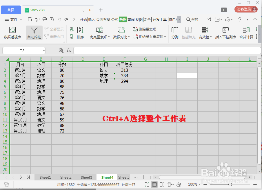Add a new sheet with plus icon
The width and height of the screenshot is (262, 190).
pyautogui.click(x=143, y=177)
